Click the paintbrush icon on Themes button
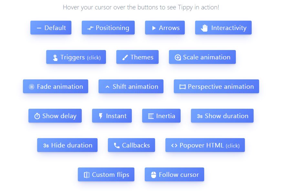Viewport: 283px width, 192px height. click(125, 58)
